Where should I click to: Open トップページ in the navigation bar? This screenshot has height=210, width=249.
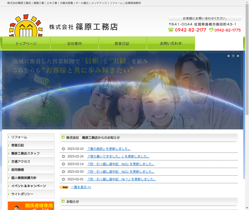26,44
